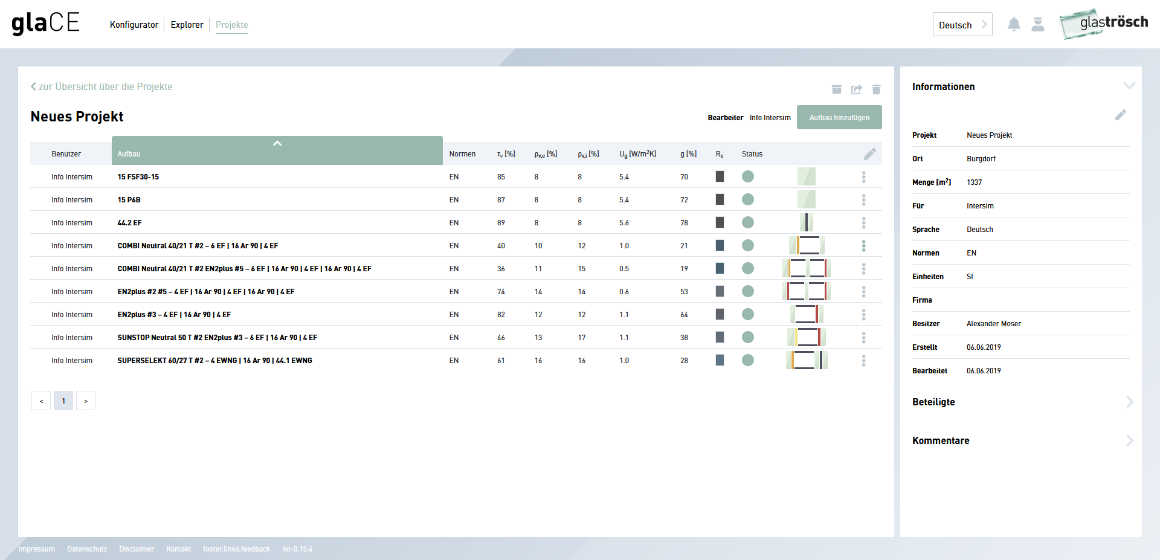This screenshot has width=1160, height=560.
Task: Sort by Normen column header
Action: 462,154
